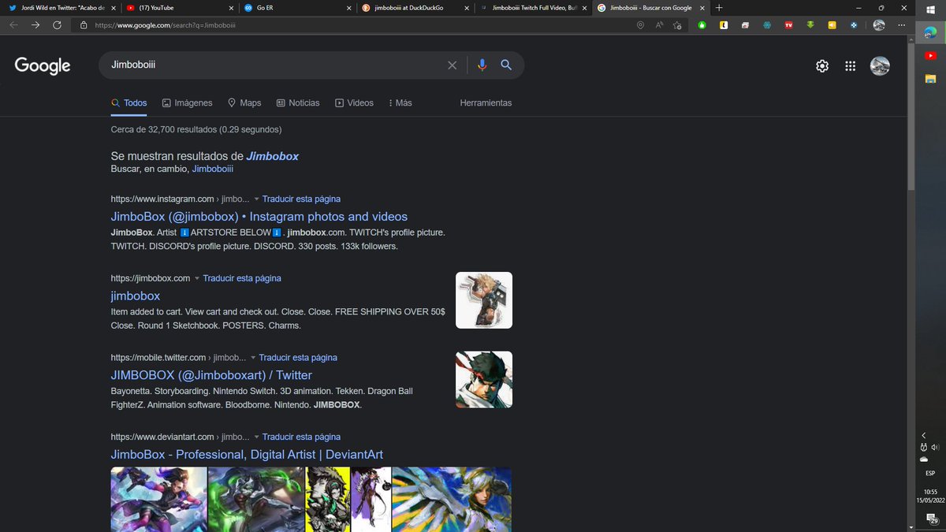Viewport: 946px width, 532px height.
Task: Click the jimbobox.com result thumbnail
Action: click(484, 300)
